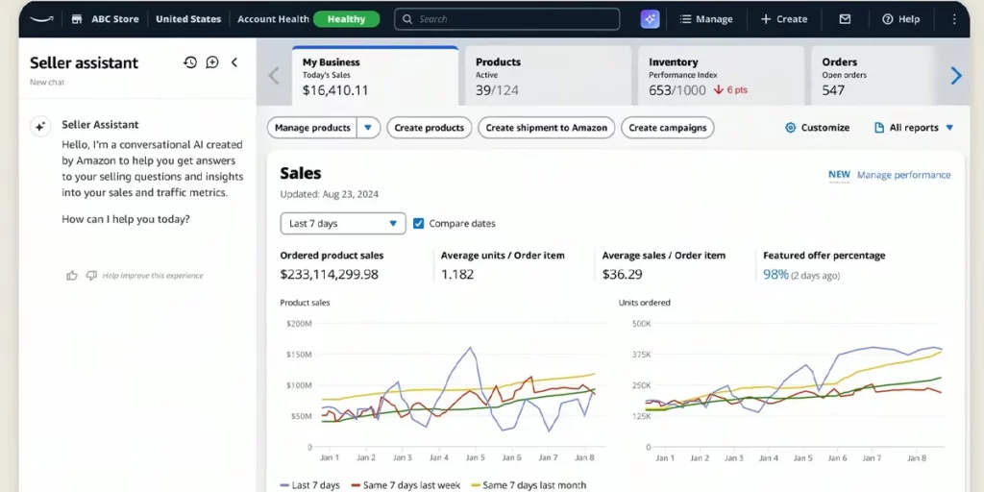Screen dimensions: 984x492
Task: Collapse the Seller assistant panel
Action: [234, 62]
